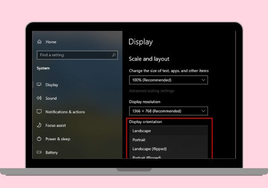Choose Portrait orientation option

click(x=168, y=140)
